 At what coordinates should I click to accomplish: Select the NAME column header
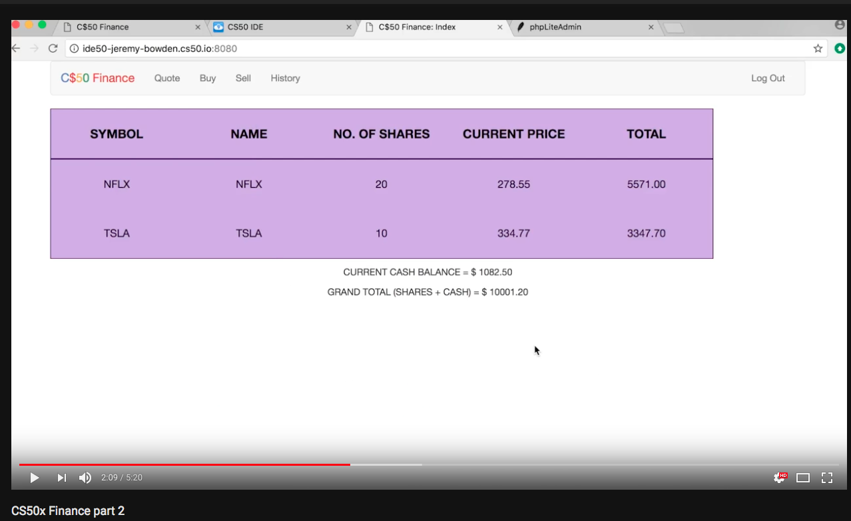(249, 134)
